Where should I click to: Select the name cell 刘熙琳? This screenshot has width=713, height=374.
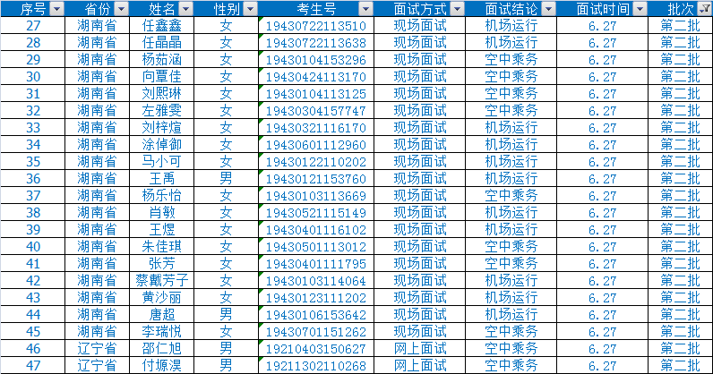[x=162, y=94]
